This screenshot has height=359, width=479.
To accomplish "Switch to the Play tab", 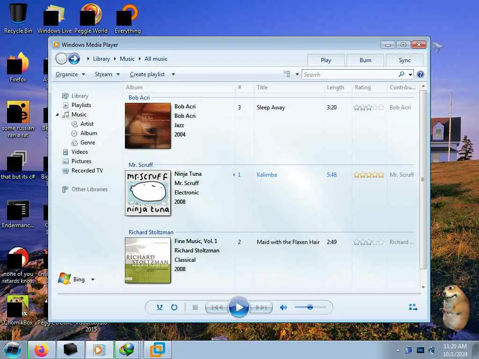I will [326, 60].
